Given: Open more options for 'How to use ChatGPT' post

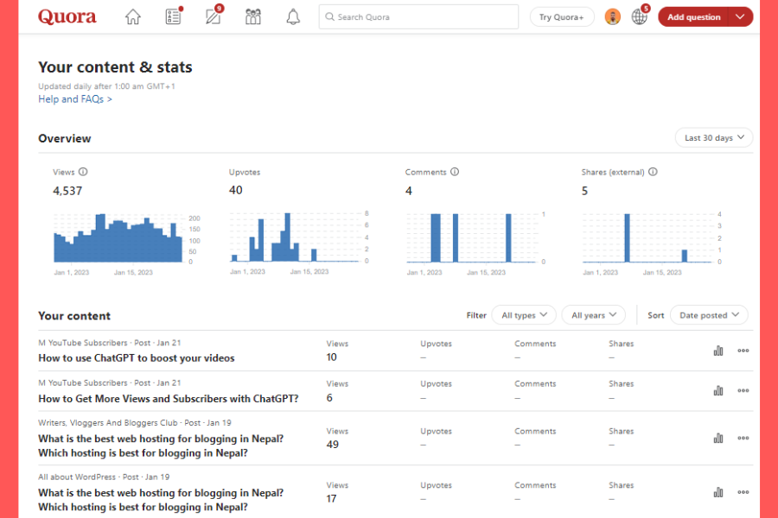Looking at the screenshot, I should click(x=743, y=351).
